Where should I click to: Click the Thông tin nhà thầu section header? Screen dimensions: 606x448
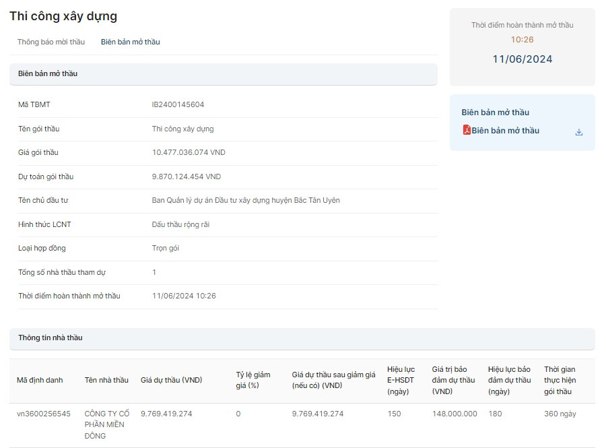(50, 338)
